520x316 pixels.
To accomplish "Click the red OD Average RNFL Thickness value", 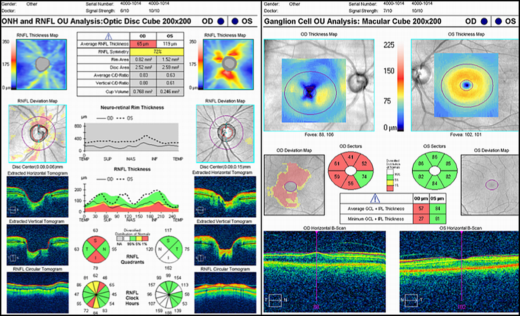I will [143, 44].
